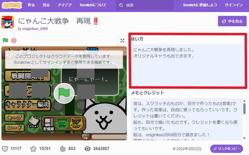Love the project with the heart icon
Screen dimensions: 249x155
pos(5,149)
